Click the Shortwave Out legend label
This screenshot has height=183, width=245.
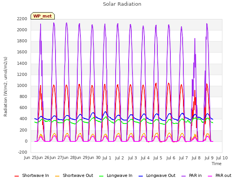78,175
